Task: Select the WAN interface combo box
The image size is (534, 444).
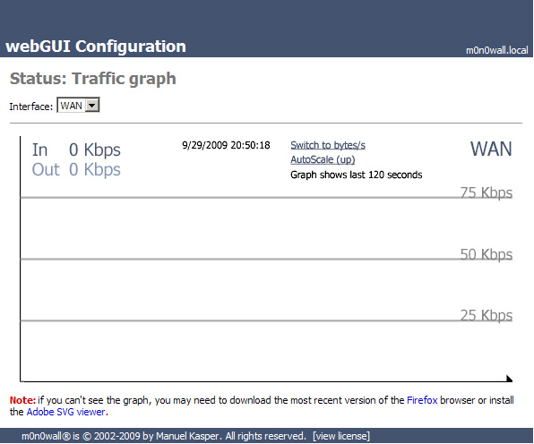Action: [78, 106]
